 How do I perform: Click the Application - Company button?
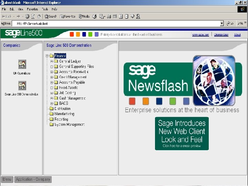33,179
